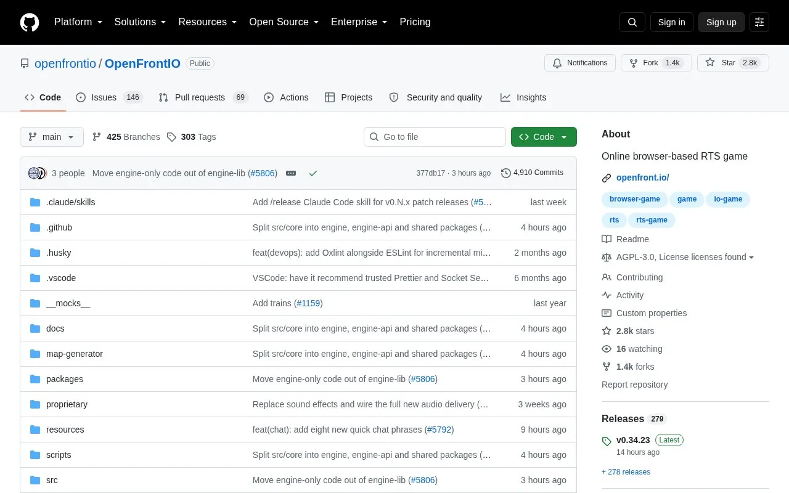This screenshot has height=493, width=789.
Task: Click the Star icon button
Action: [x=710, y=63]
